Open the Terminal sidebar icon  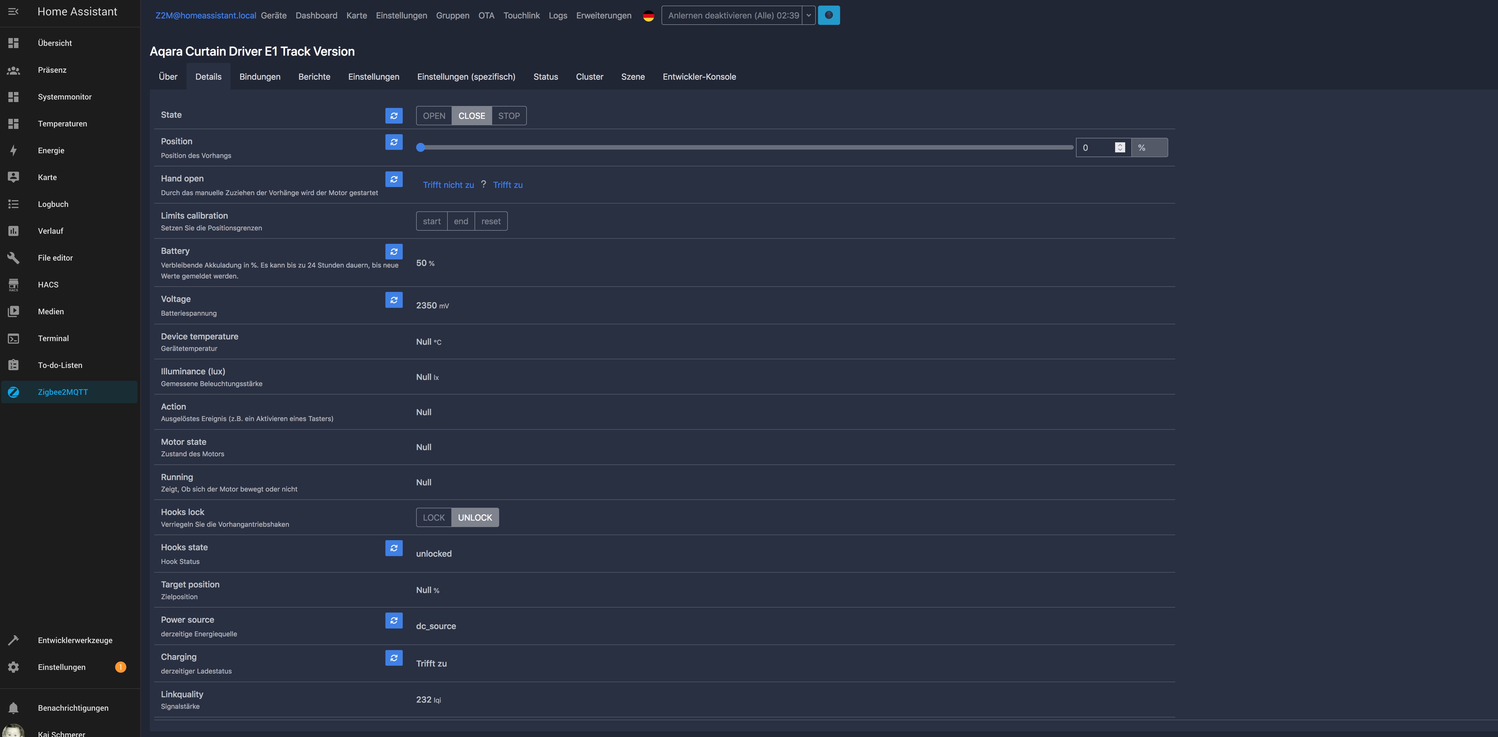(x=13, y=339)
